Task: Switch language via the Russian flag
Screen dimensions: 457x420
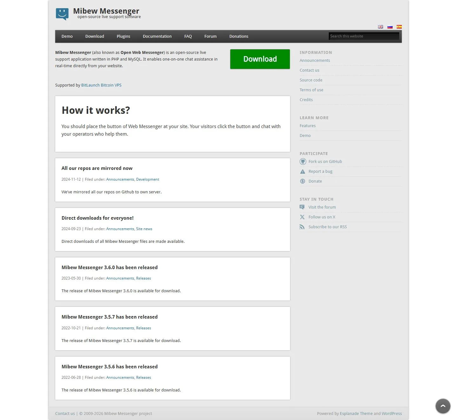Action: click(390, 27)
